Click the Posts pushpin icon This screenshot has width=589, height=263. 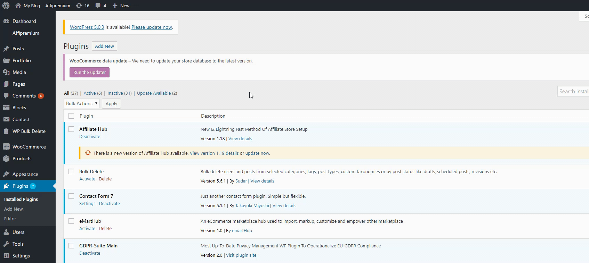point(6,49)
